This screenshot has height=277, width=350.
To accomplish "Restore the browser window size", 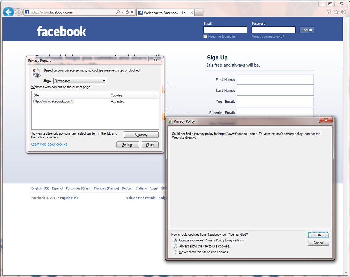I will pos(331,4).
